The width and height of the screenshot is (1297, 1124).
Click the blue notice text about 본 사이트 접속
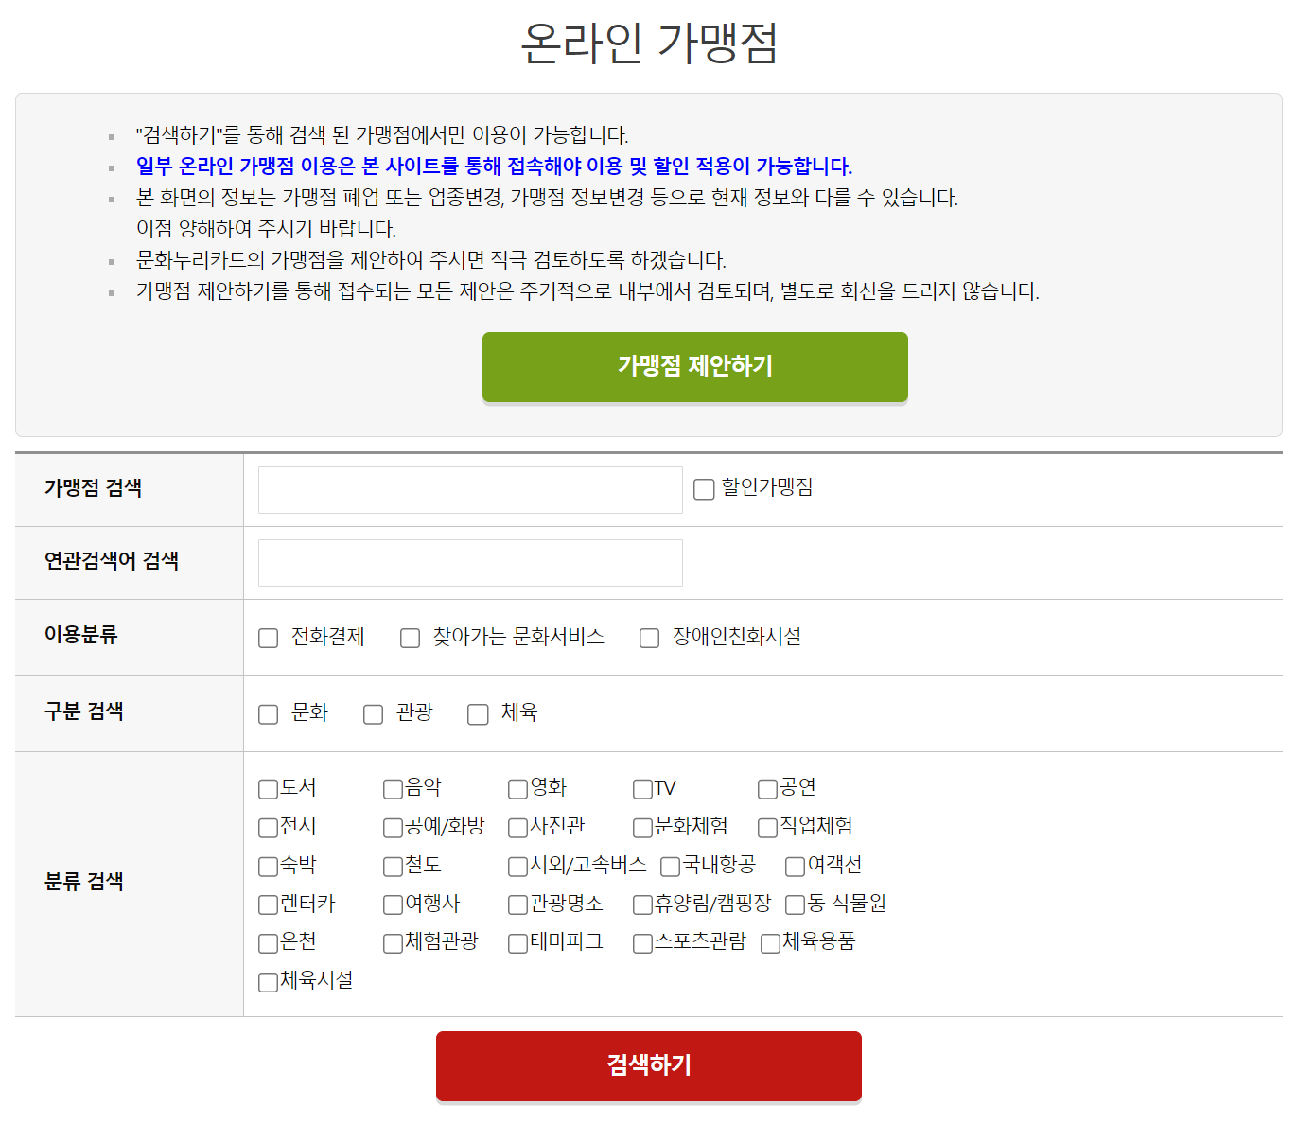(494, 167)
